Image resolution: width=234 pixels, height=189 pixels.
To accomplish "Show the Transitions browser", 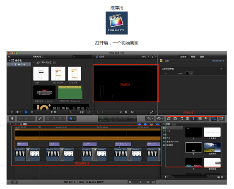I will [x=188, y=118].
